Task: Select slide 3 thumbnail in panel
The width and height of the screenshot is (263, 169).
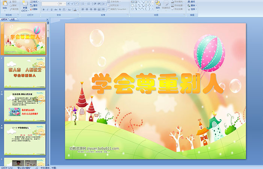Action: point(24,106)
